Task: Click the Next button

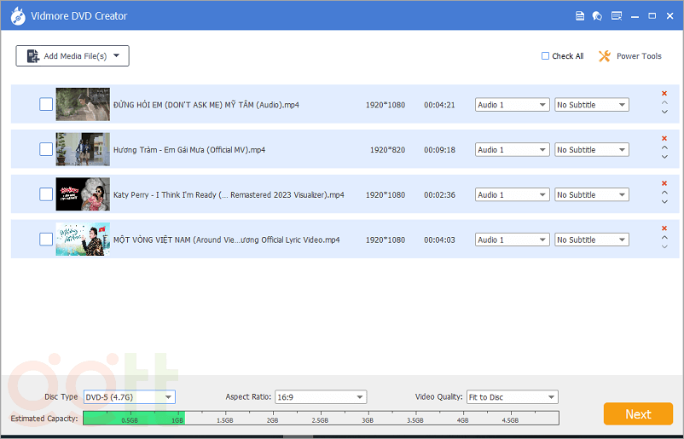Action: click(638, 414)
